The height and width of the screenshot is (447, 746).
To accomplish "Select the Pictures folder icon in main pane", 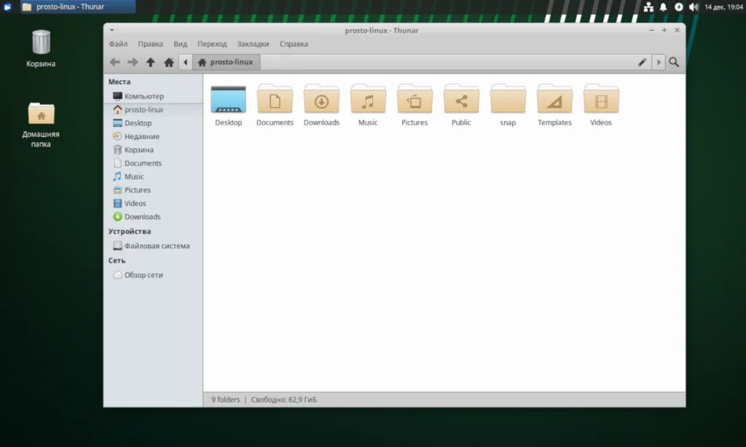I will [x=415, y=100].
